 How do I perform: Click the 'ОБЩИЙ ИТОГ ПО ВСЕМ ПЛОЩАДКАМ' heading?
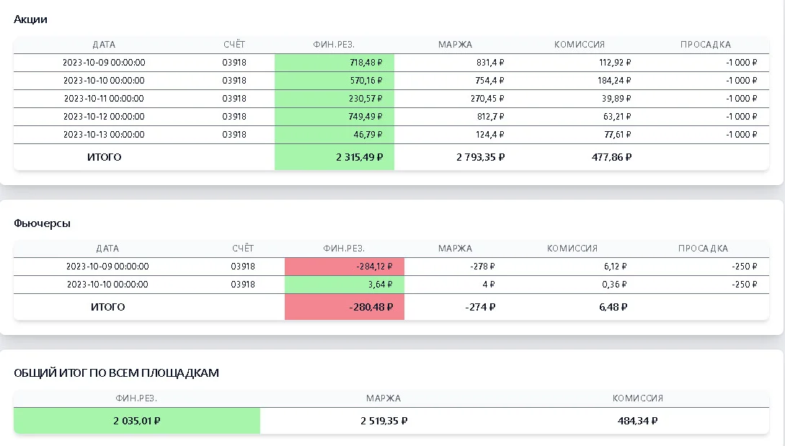(x=116, y=373)
